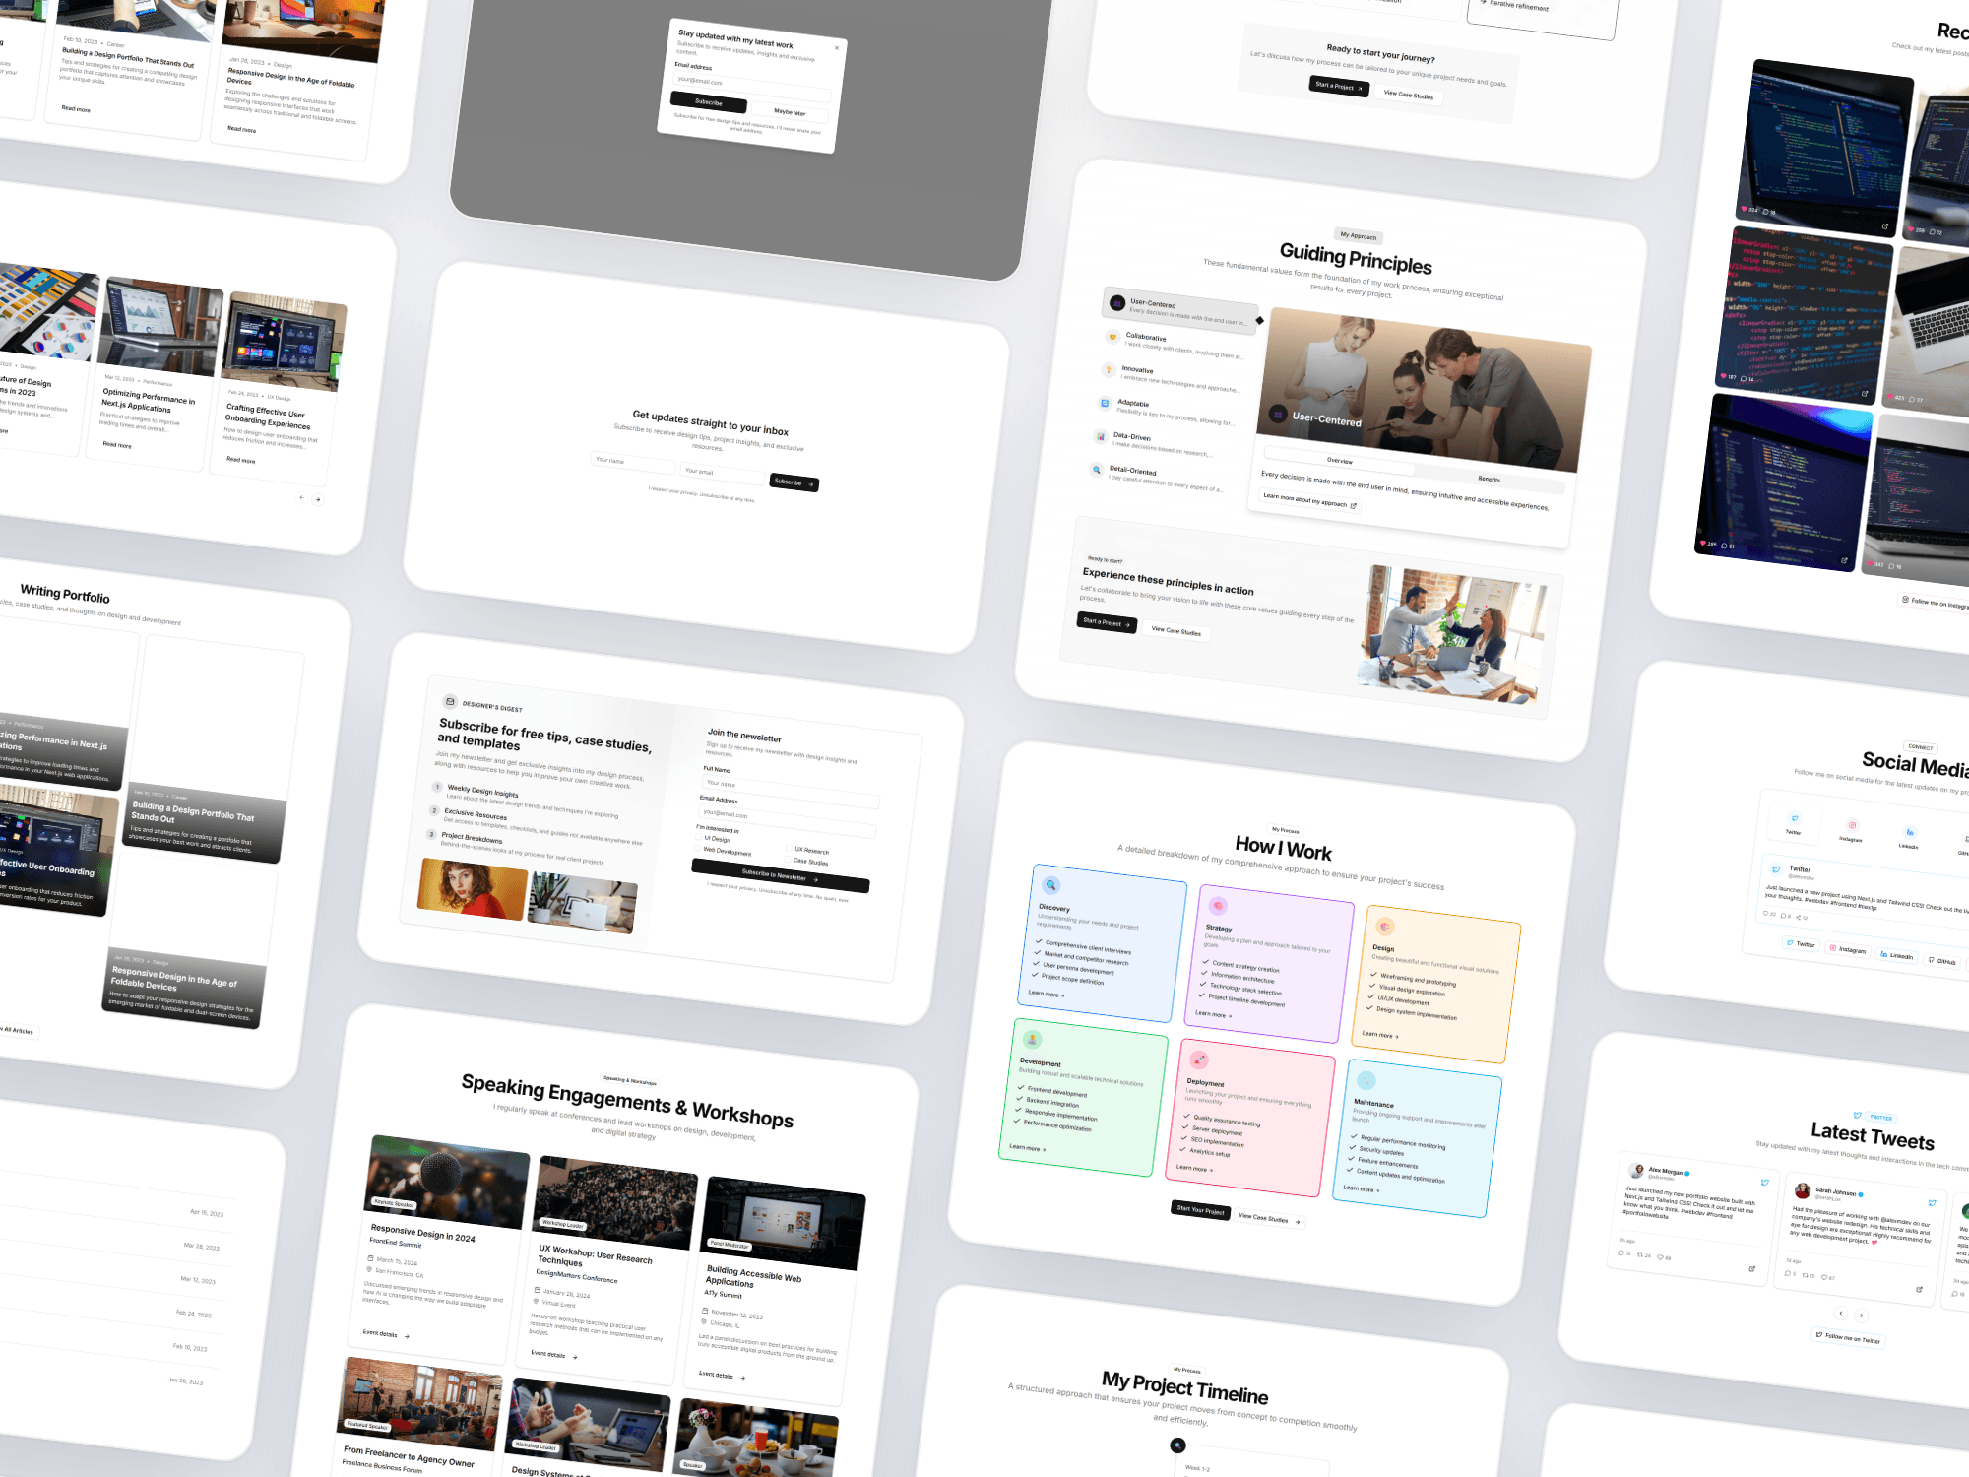Click share icon on the Twitter feed post
1969x1477 pixels.
point(1800,918)
